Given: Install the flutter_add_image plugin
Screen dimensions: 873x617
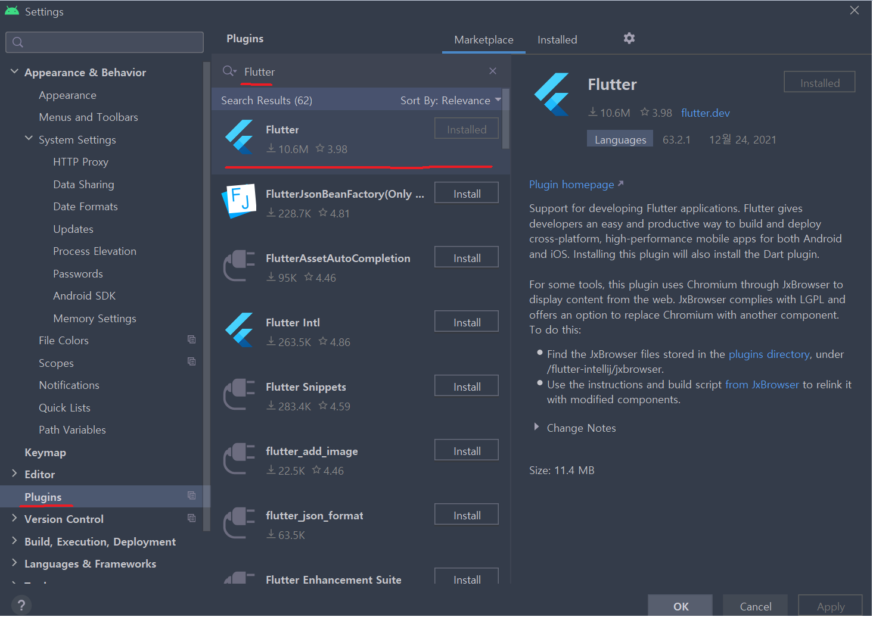Looking at the screenshot, I should pyautogui.click(x=467, y=450).
